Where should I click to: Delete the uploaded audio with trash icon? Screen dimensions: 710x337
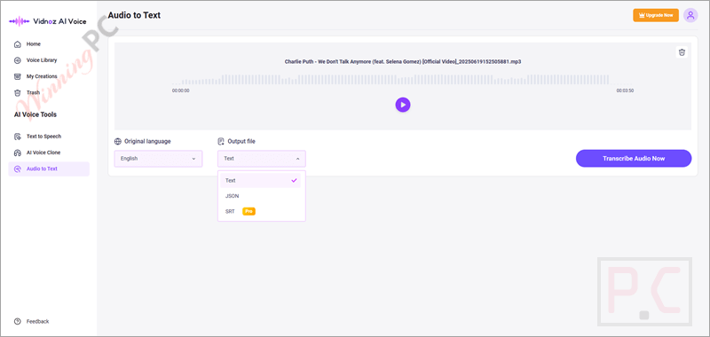pos(682,52)
